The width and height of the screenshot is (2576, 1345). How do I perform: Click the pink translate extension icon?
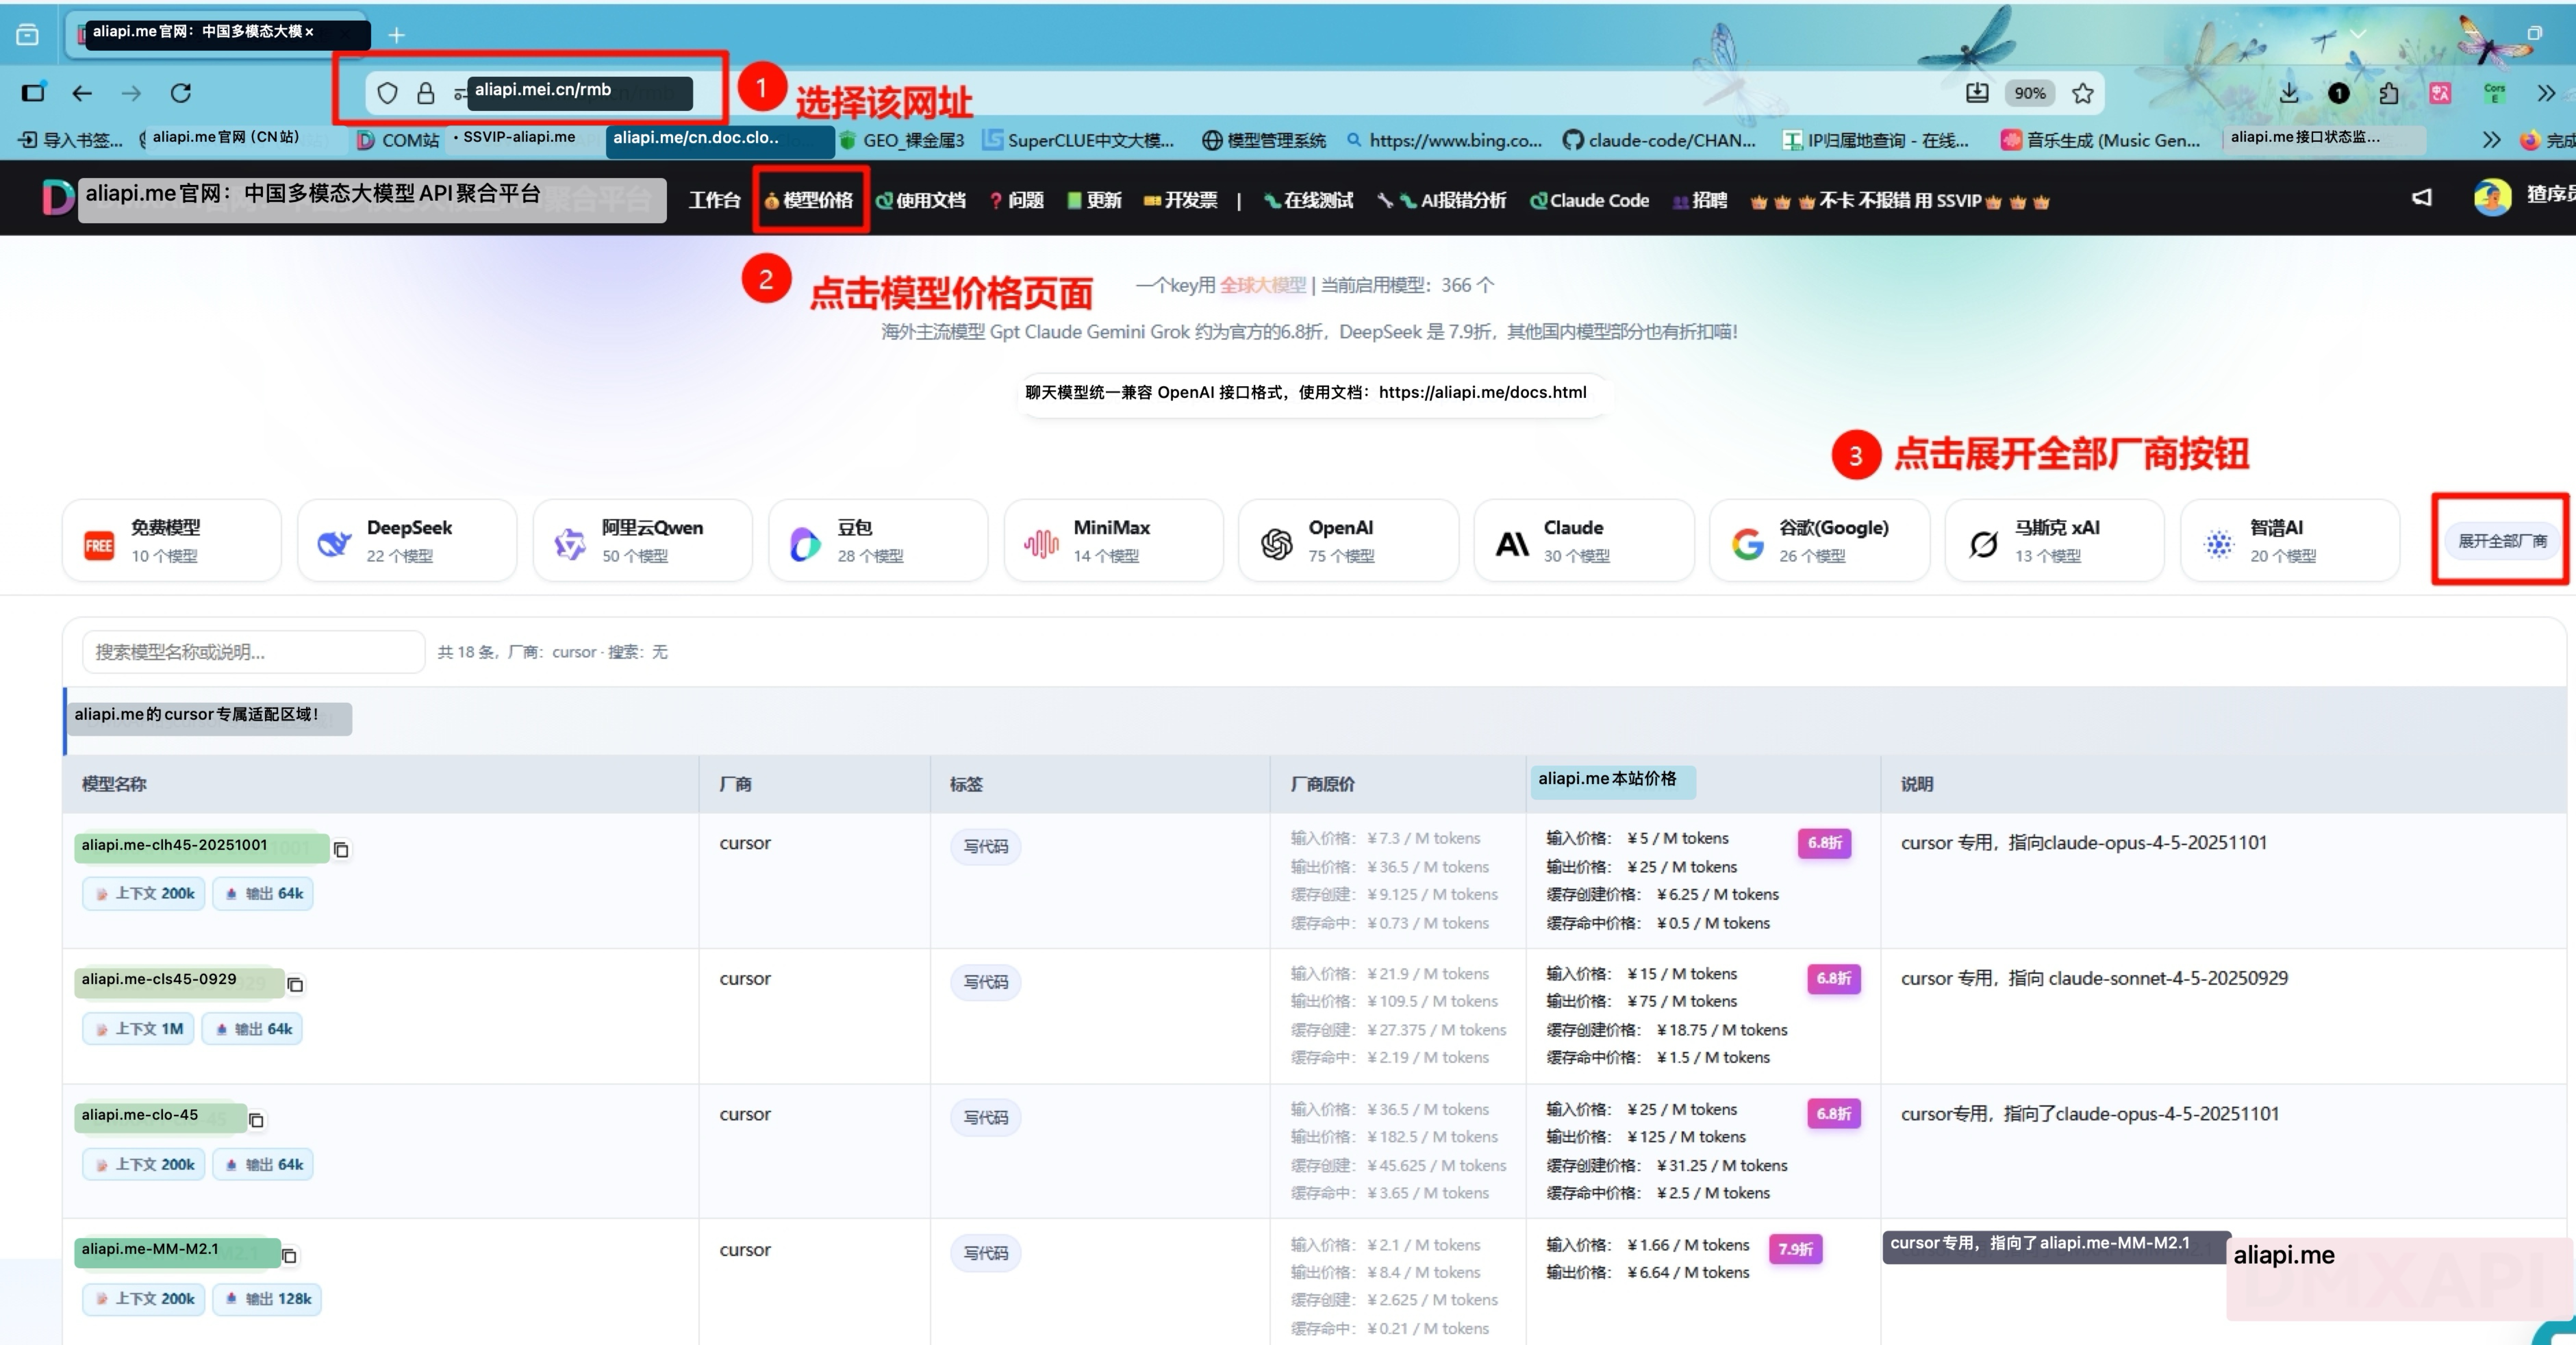pyautogui.click(x=2440, y=93)
